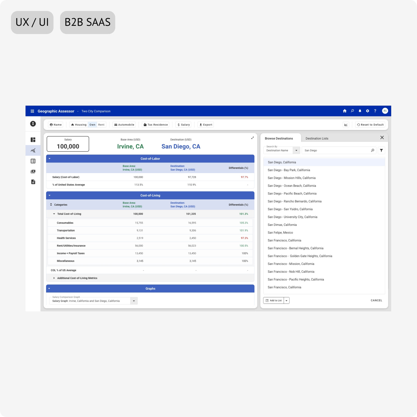
Task: Select San Dimas, California
Action: point(324,225)
